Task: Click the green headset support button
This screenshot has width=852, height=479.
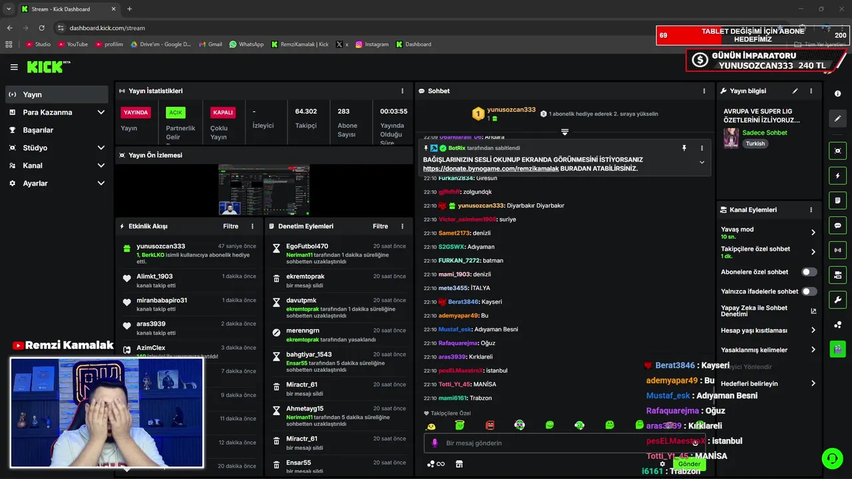Action: point(832,458)
